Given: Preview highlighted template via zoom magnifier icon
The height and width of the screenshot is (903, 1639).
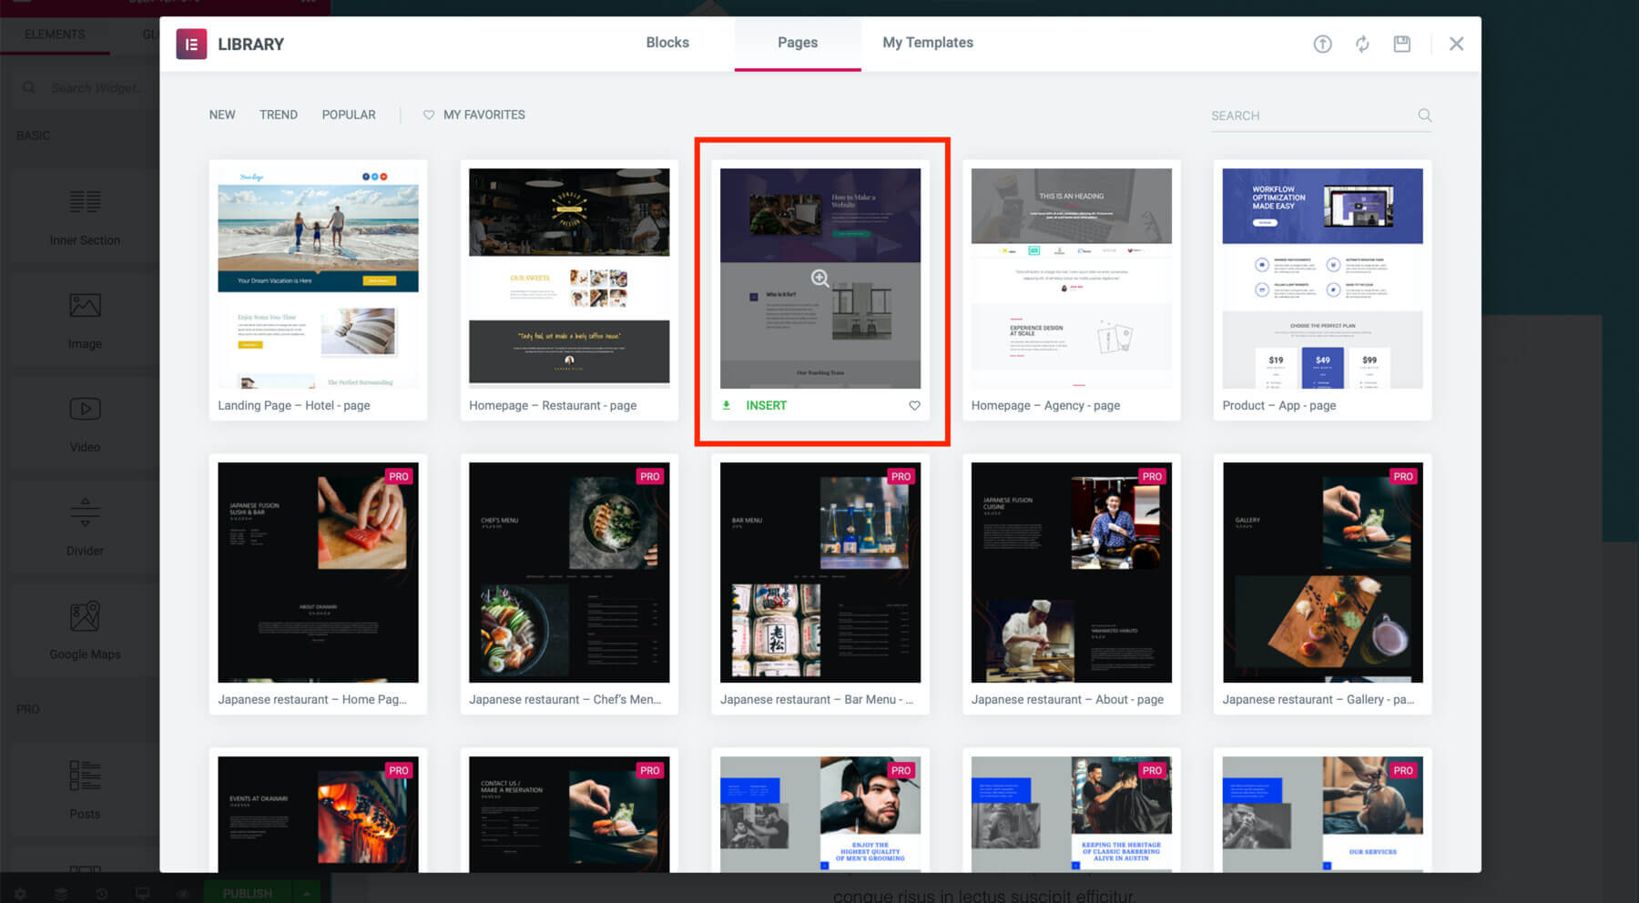Looking at the screenshot, I should point(820,279).
